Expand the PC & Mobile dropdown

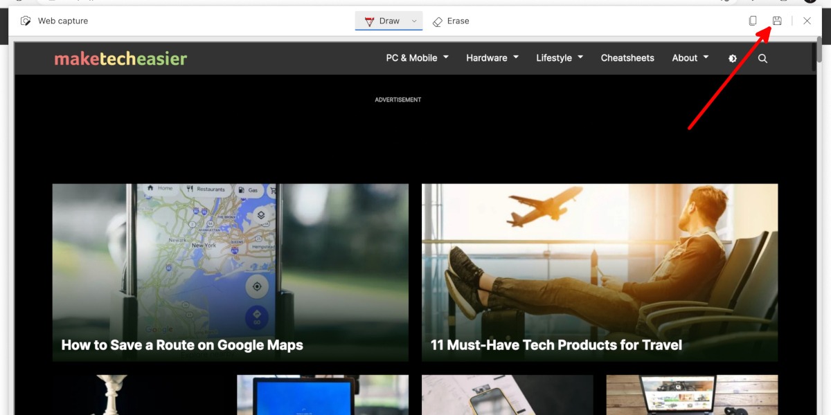click(x=416, y=58)
